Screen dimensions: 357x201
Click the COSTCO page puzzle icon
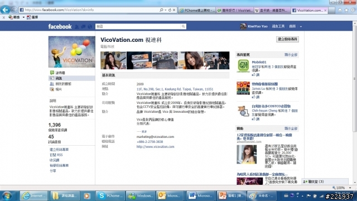243,111
